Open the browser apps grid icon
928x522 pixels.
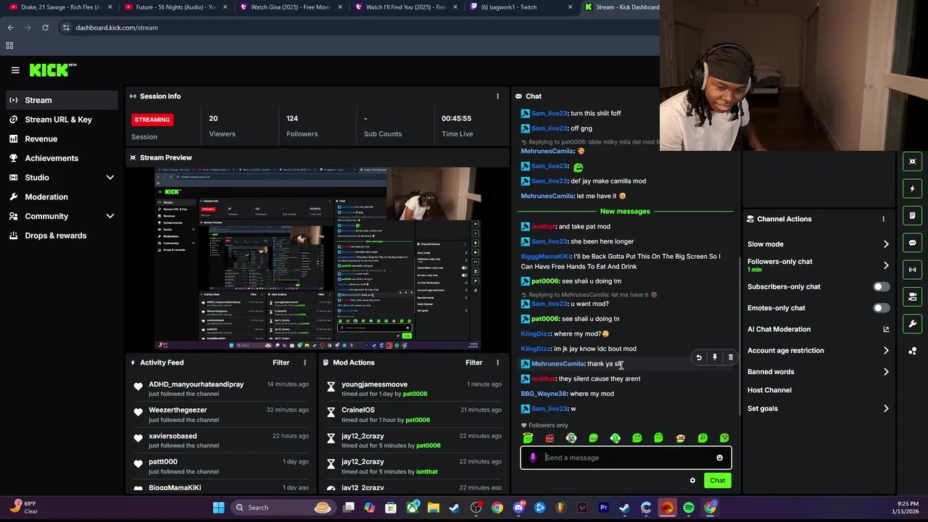point(9,46)
